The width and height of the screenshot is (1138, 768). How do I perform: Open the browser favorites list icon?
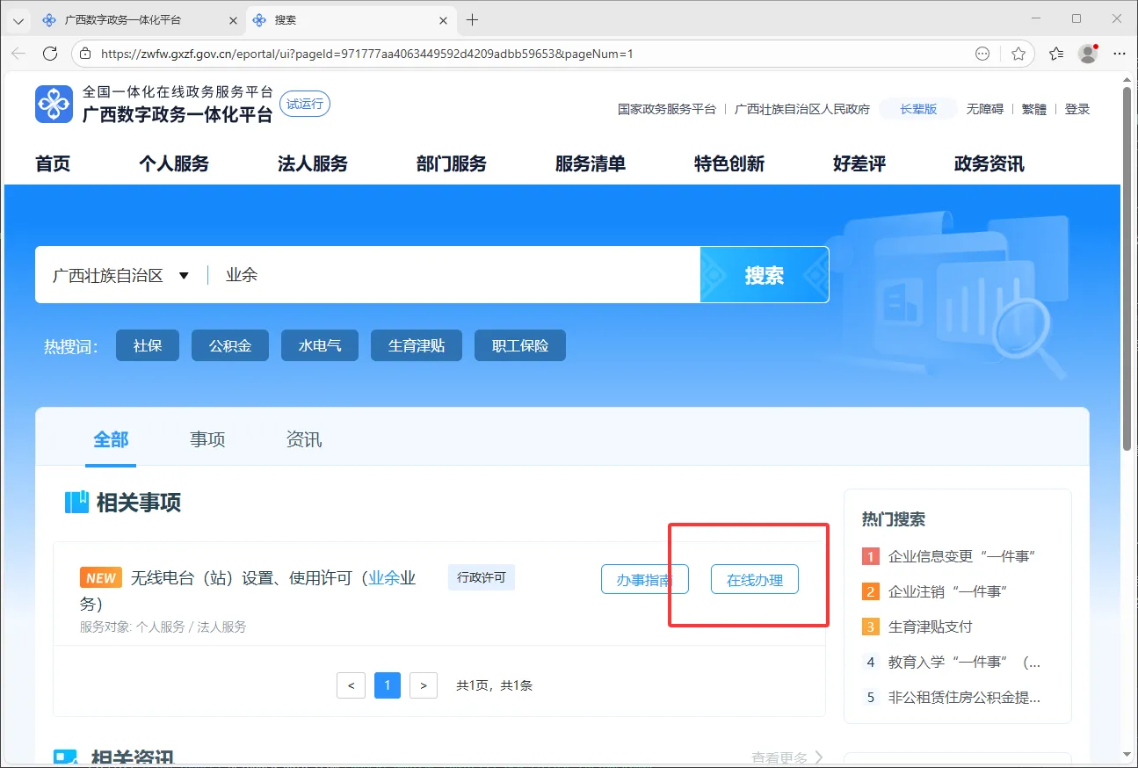pyautogui.click(x=1056, y=54)
